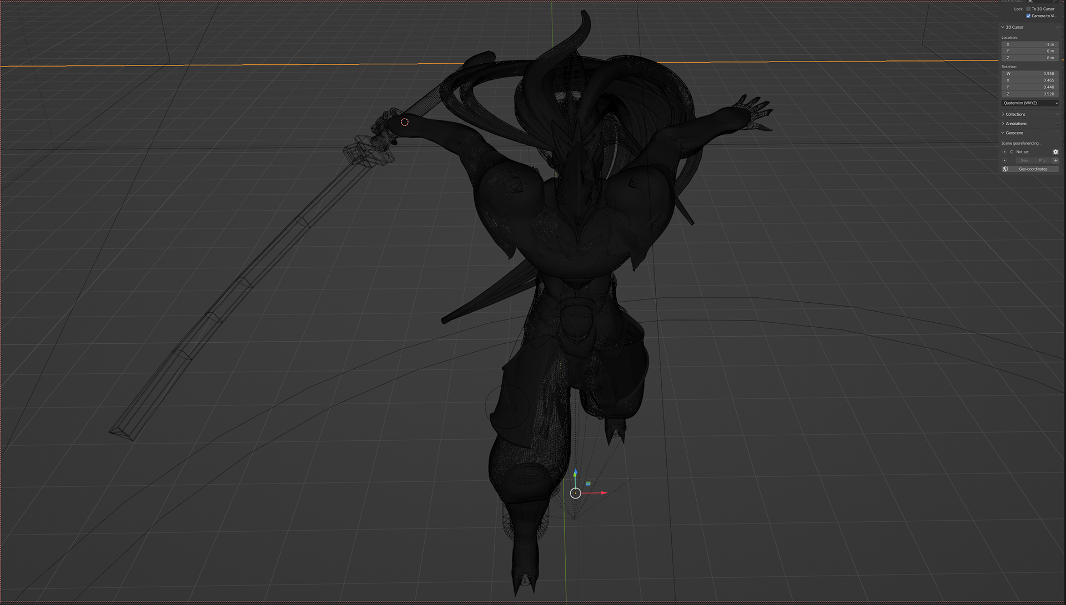Click the globe icon on Geo-coordinates

point(1005,169)
